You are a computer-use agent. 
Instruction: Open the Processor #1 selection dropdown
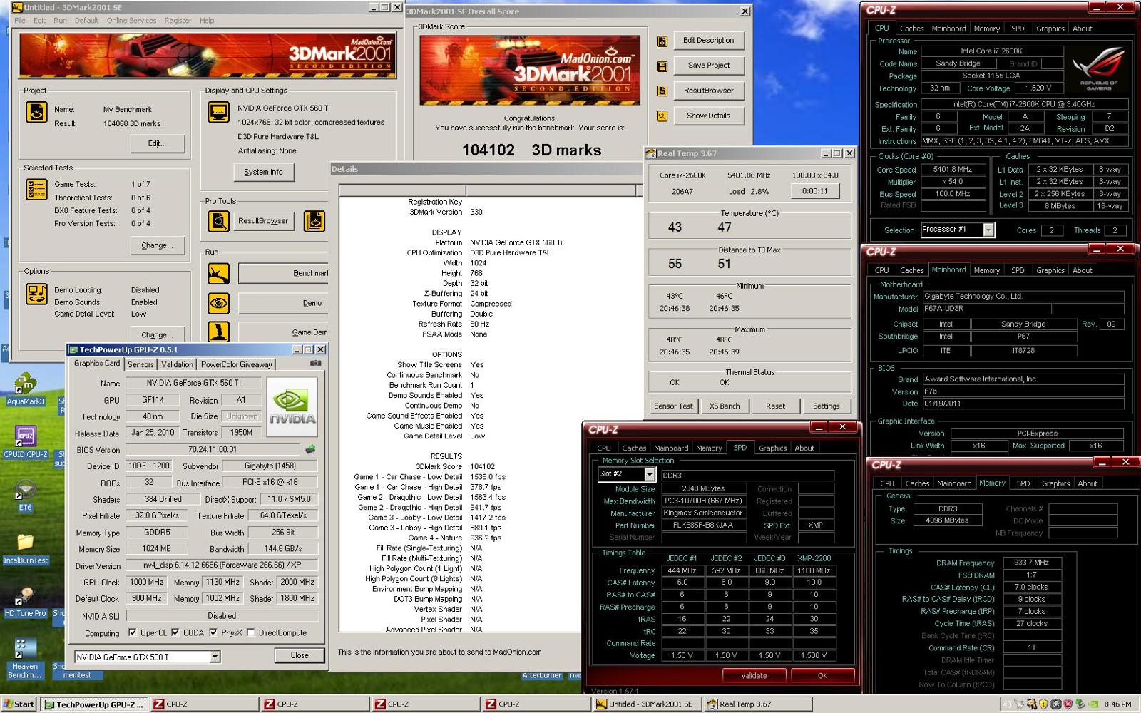pos(988,230)
